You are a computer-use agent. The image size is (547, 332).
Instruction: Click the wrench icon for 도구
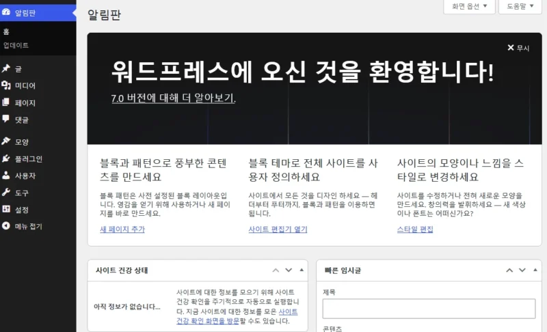pyautogui.click(x=6, y=193)
